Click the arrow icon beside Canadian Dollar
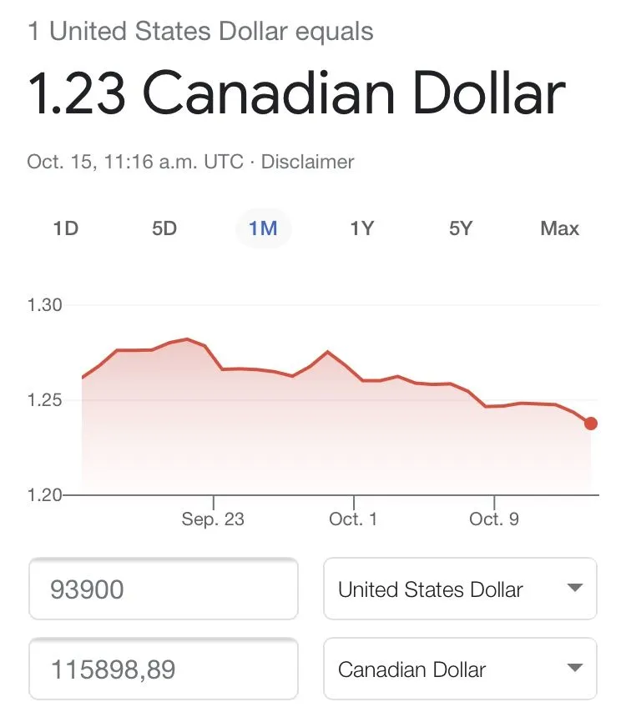Image resolution: width=626 pixels, height=712 pixels. [573, 668]
